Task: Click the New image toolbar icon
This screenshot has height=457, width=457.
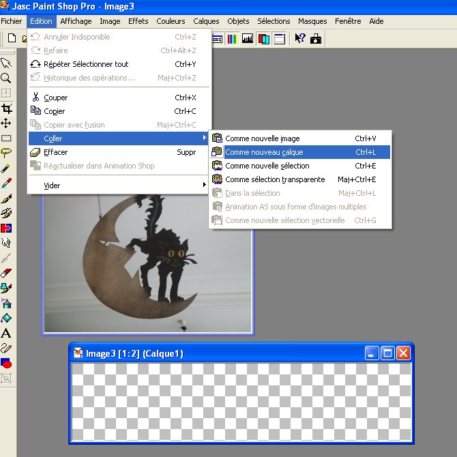Action: [12, 38]
